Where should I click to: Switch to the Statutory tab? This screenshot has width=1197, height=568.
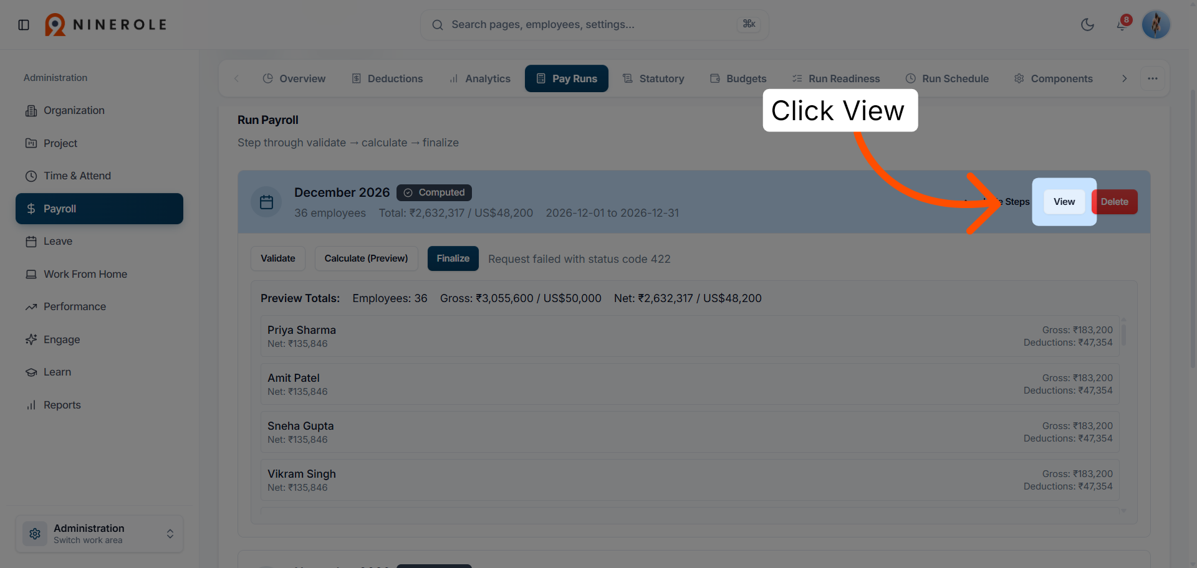pyautogui.click(x=653, y=78)
